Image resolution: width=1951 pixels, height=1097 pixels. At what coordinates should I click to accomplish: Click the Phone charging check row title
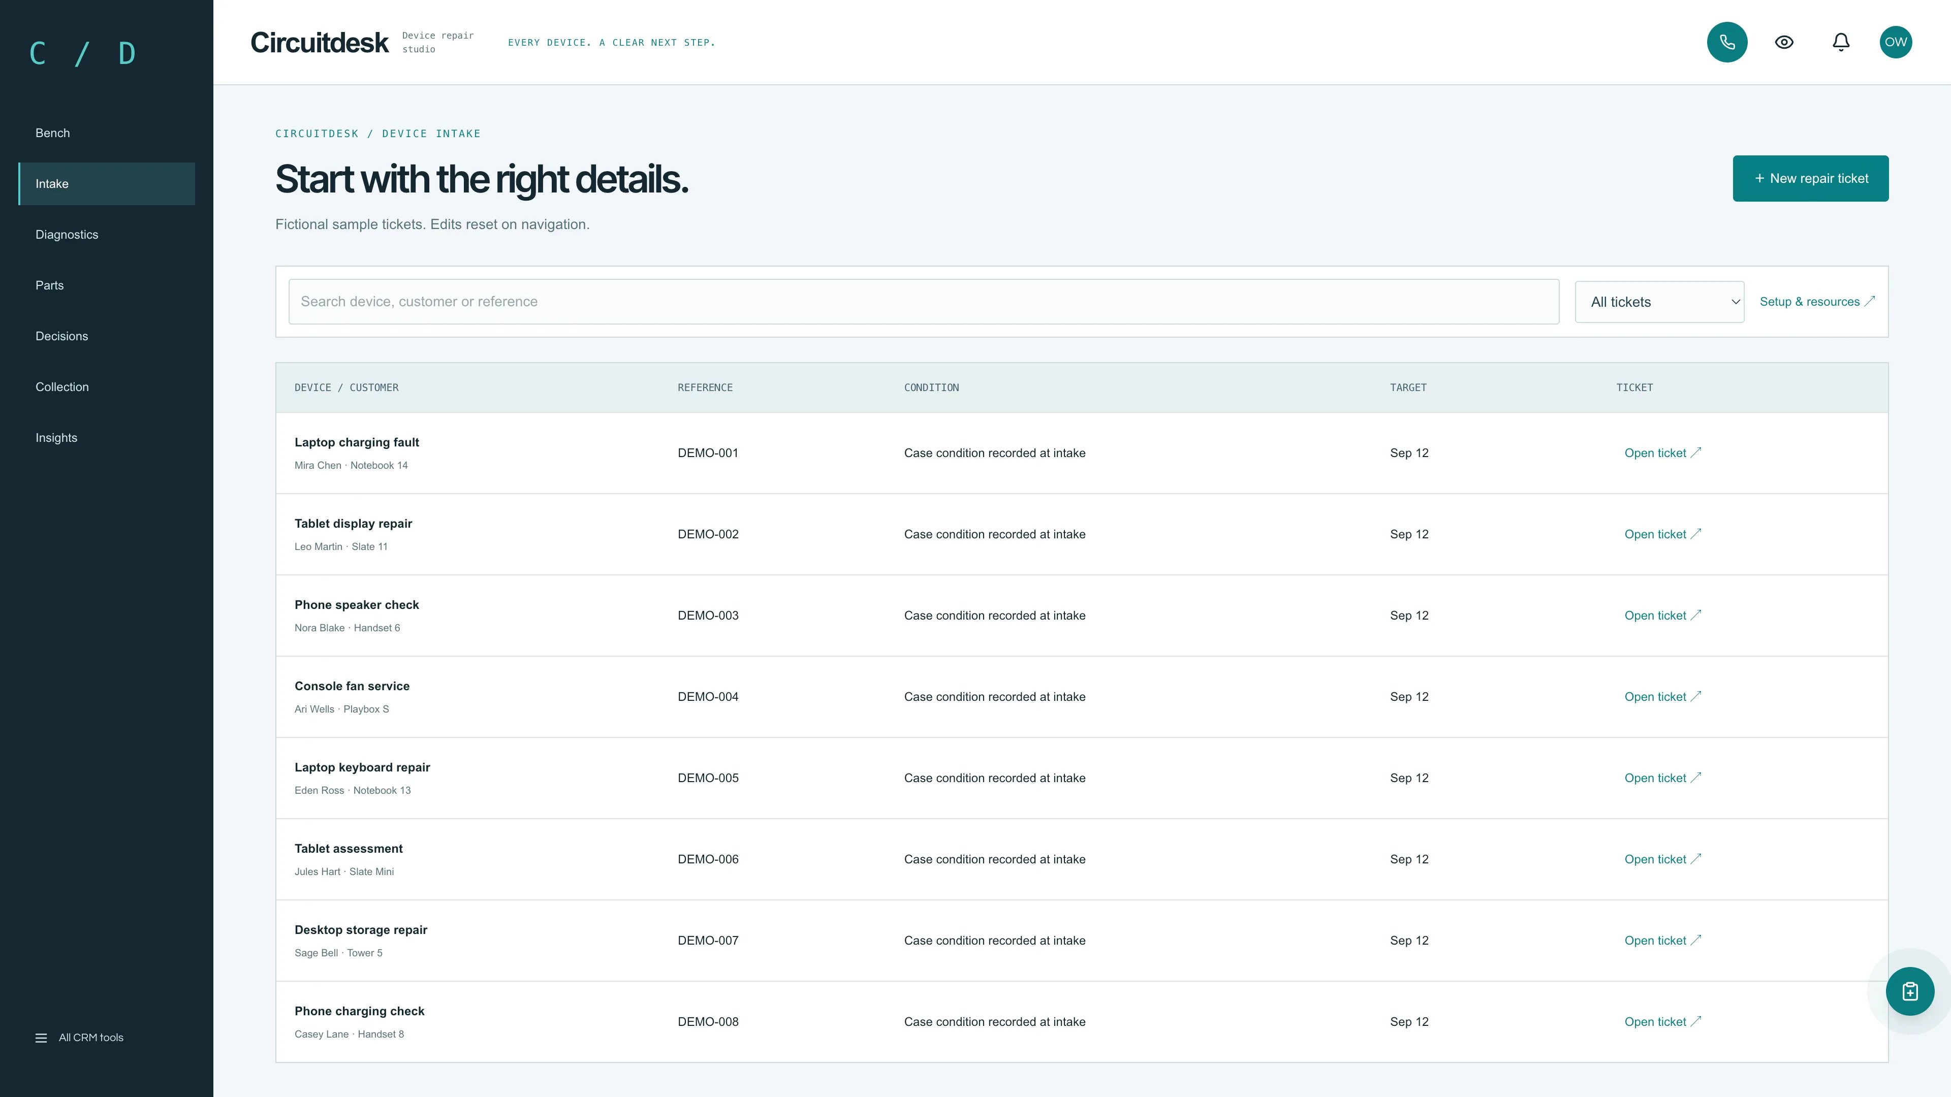tap(359, 1012)
